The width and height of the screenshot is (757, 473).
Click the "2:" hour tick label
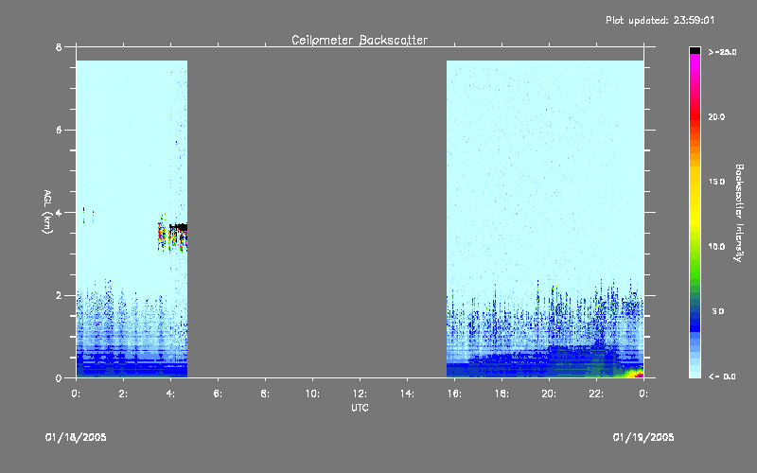pos(124,394)
